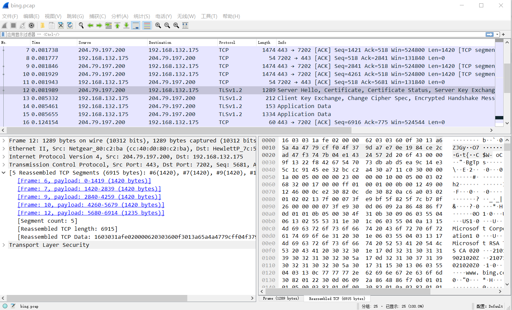Open 捕获(C) menu
Viewport: 512px width, 310px height.
coord(98,16)
